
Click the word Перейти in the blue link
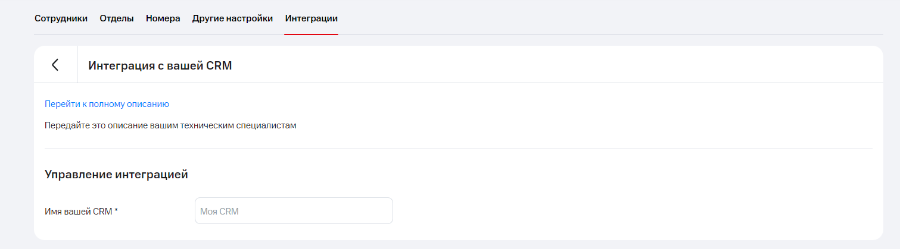pyautogui.click(x=62, y=104)
